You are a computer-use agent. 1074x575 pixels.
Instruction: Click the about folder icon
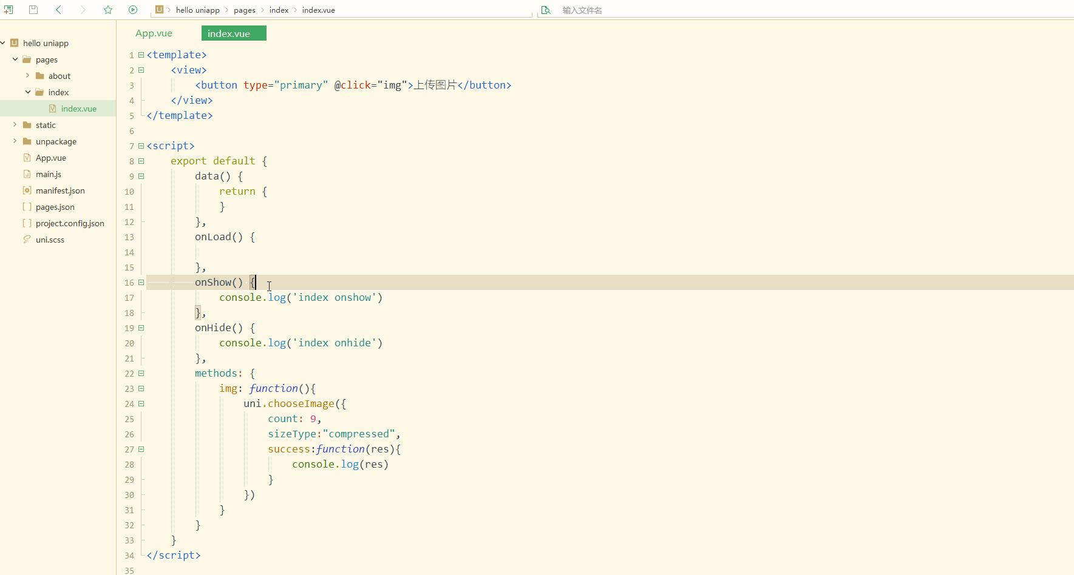pos(39,76)
